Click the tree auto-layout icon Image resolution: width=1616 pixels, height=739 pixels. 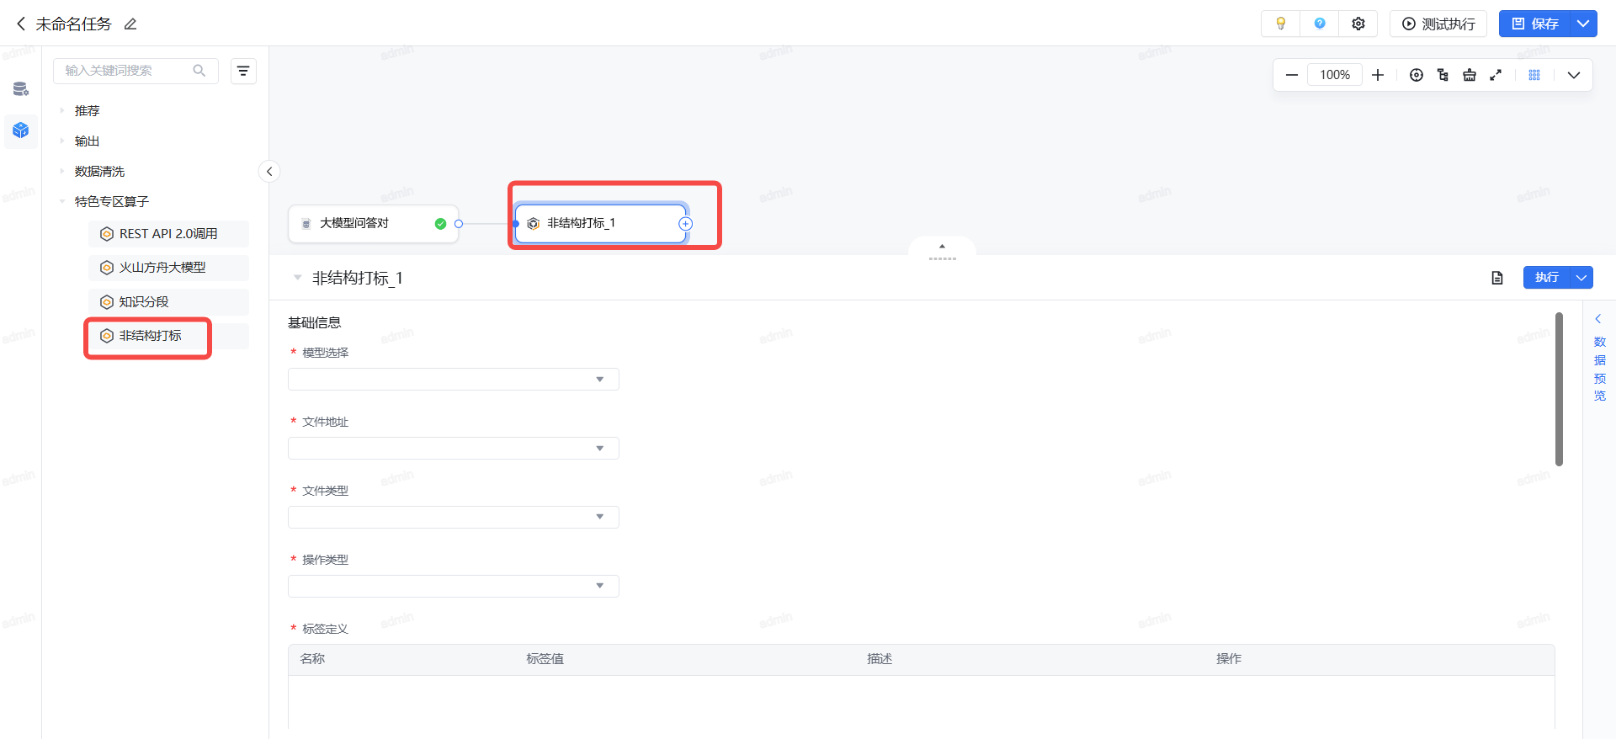pyautogui.click(x=1443, y=75)
